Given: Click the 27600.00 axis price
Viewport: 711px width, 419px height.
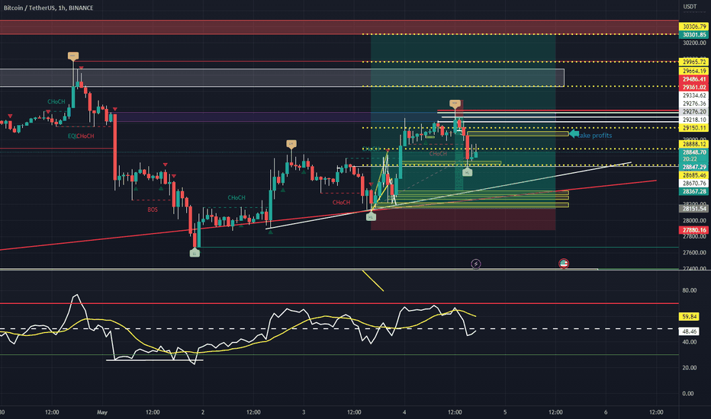Looking at the screenshot, I should click(x=693, y=253).
